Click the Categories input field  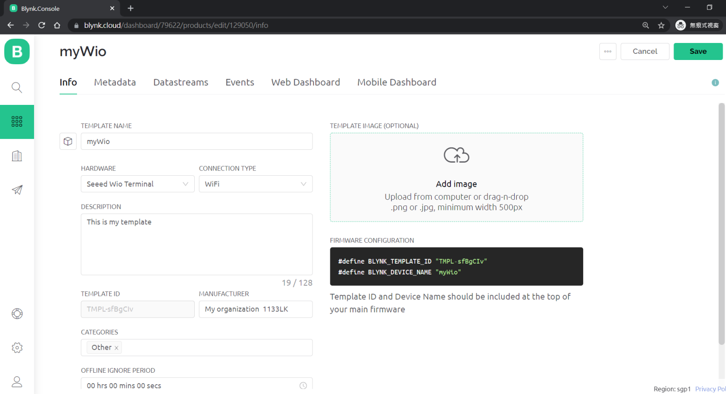pyautogui.click(x=197, y=348)
